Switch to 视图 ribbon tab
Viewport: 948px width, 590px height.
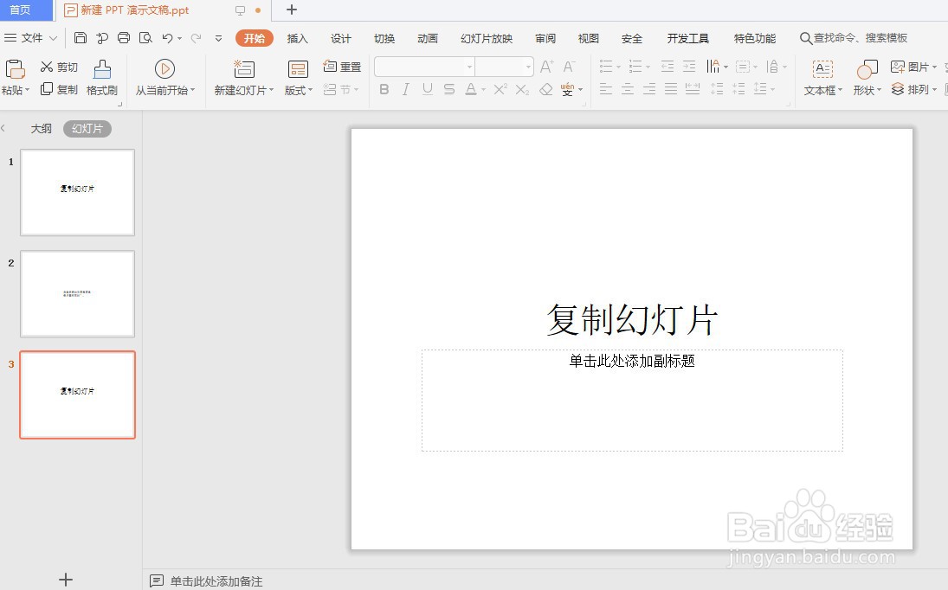(588, 38)
